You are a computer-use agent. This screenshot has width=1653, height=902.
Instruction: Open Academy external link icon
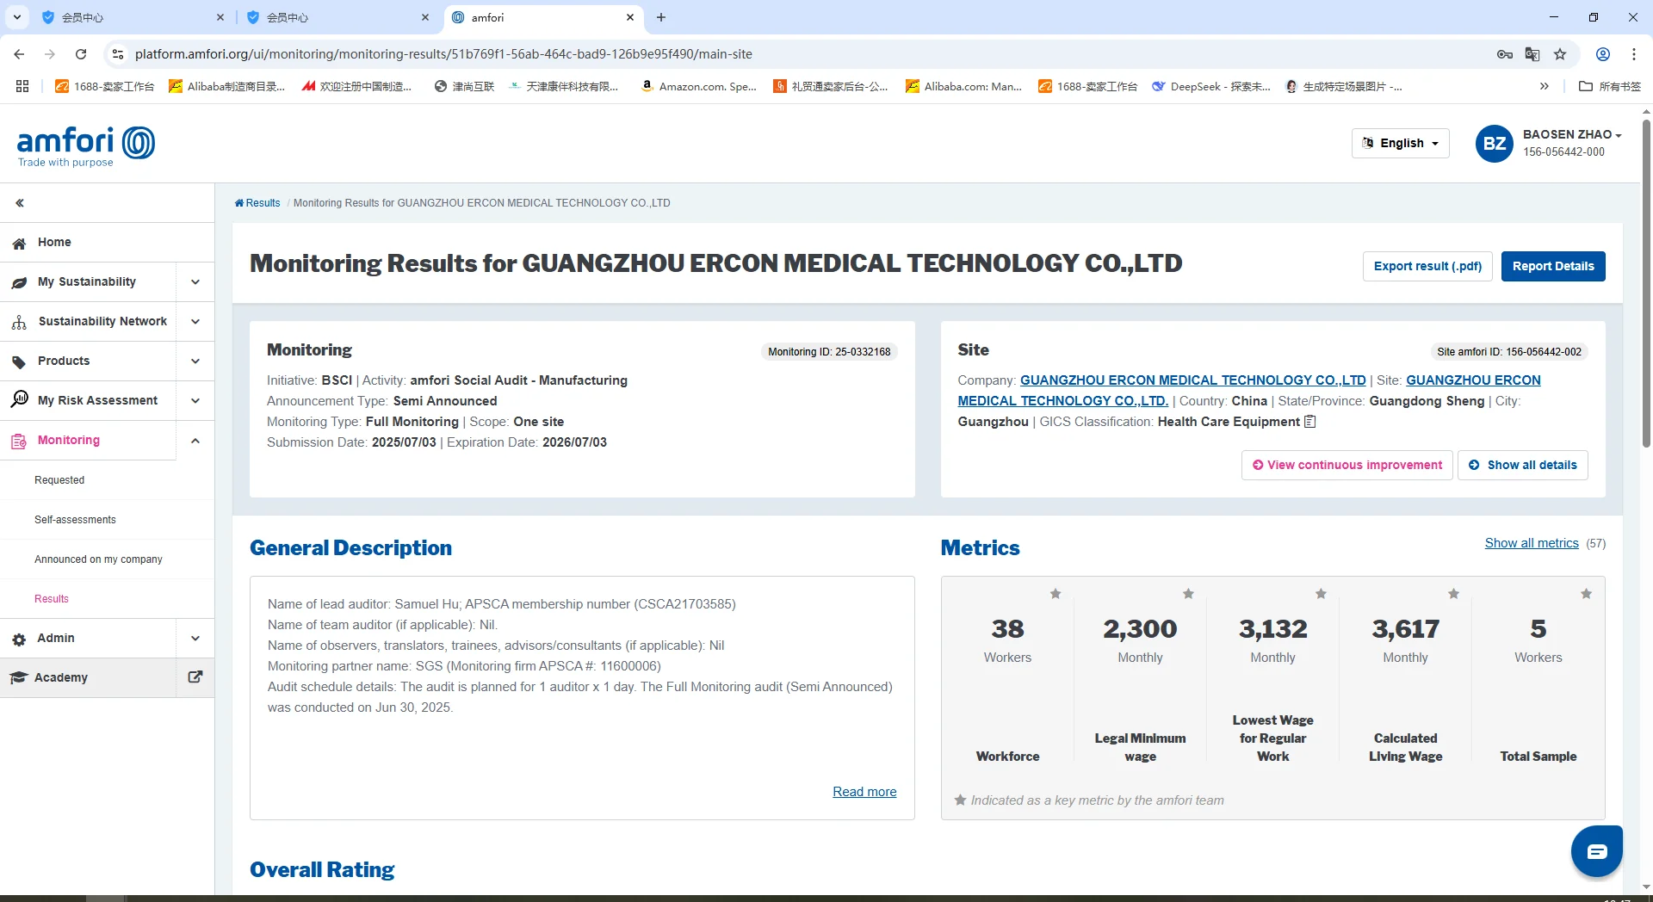[x=195, y=677]
